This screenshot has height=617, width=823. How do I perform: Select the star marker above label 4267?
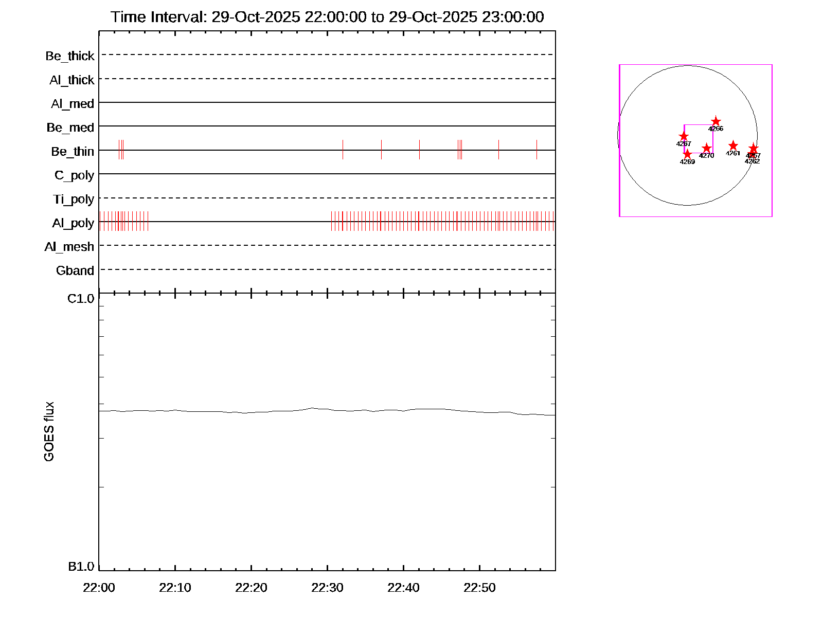684,136
